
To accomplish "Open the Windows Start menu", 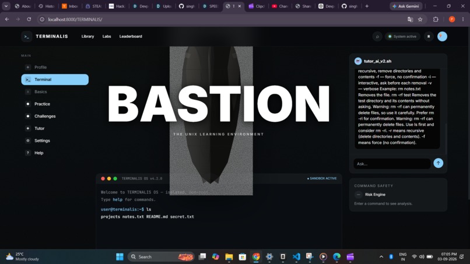I will click(120, 257).
